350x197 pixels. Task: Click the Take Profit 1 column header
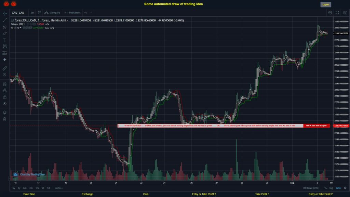click(x=262, y=194)
